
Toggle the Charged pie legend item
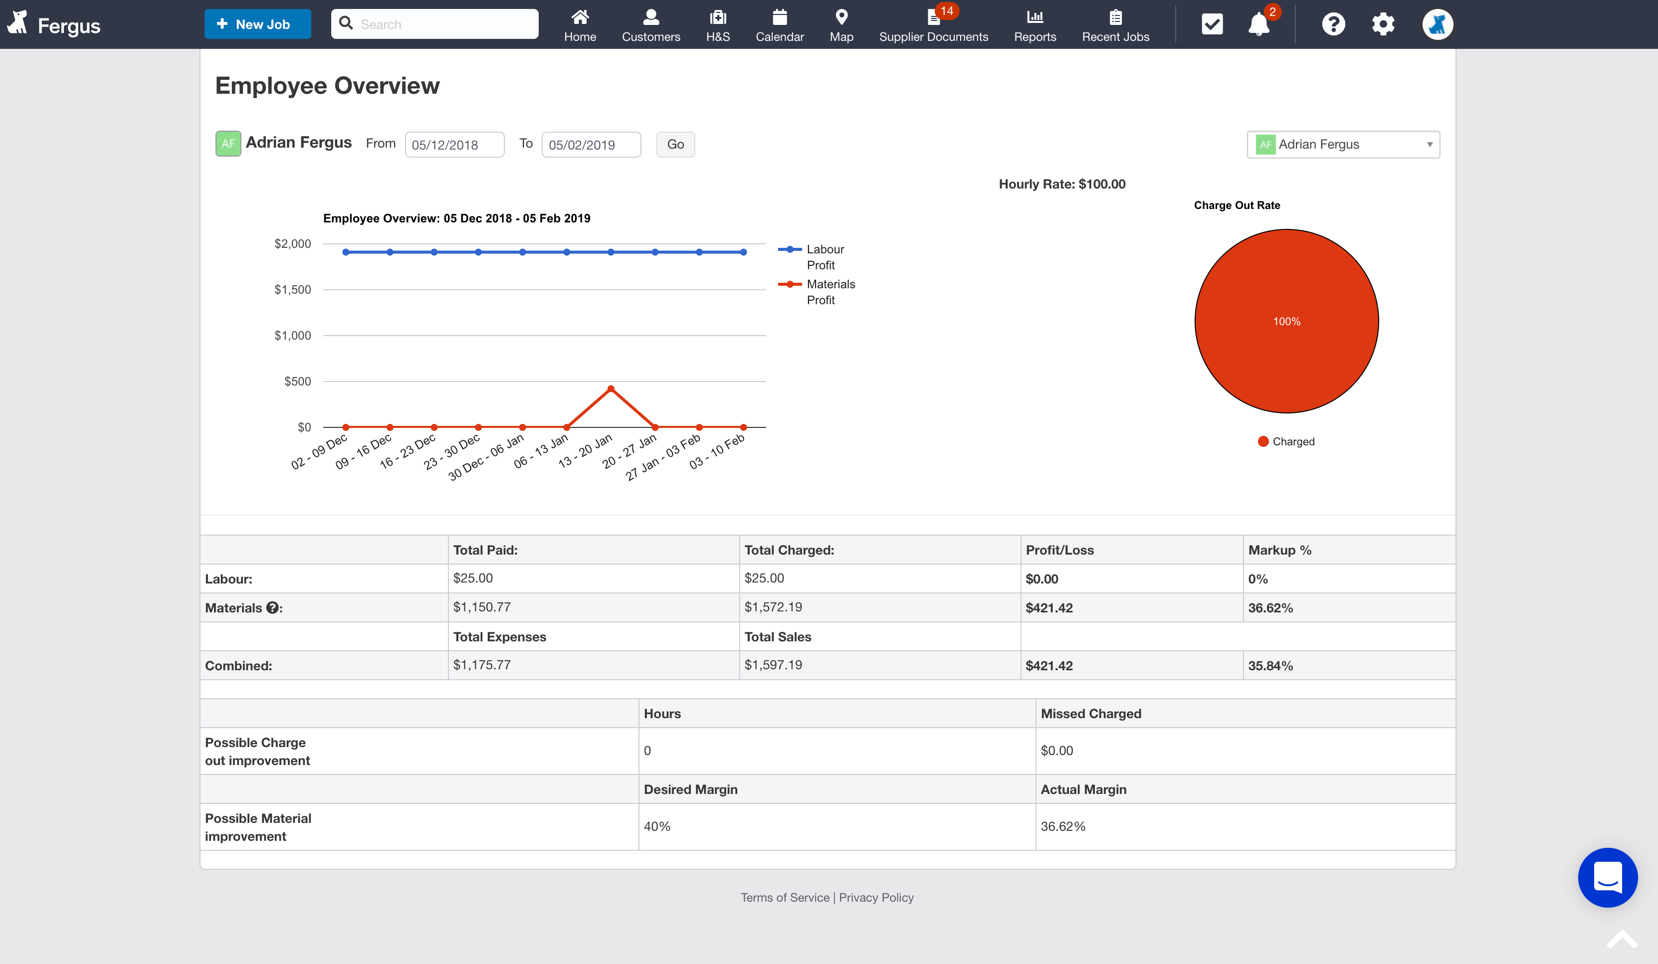[x=1286, y=441]
